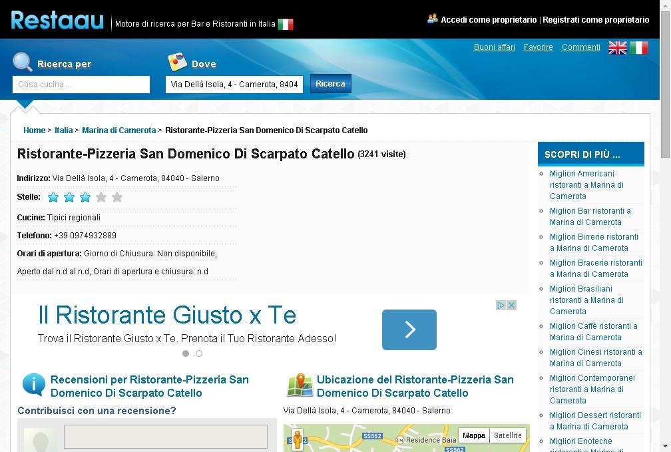
Task: Click the user avatar placeholder in review form
Action: (x=40, y=439)
